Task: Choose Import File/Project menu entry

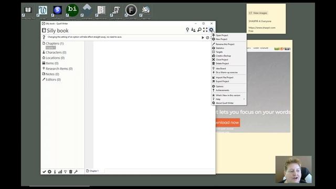Action: [x=228, y=77]
